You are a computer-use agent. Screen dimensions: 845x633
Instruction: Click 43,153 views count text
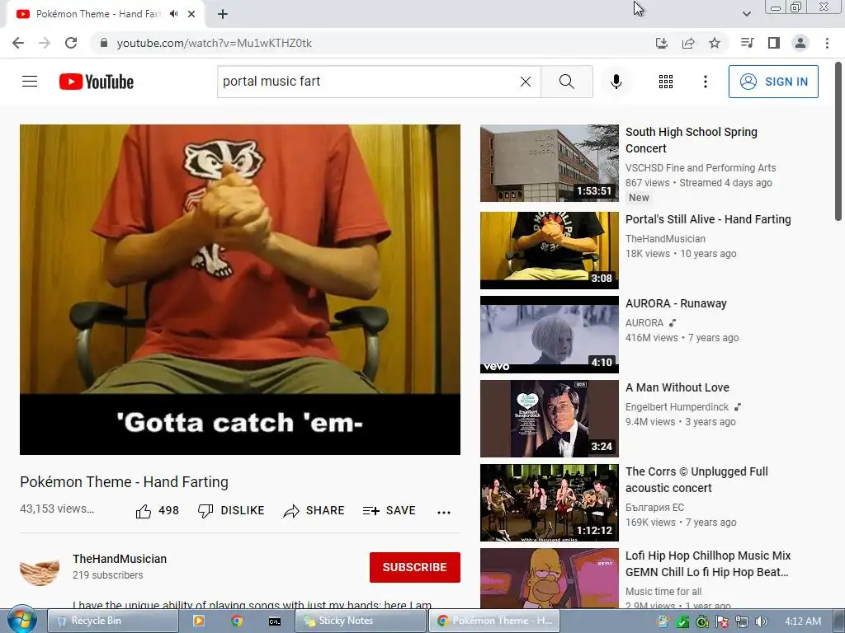pyautogui.click(x=57, y=509)
